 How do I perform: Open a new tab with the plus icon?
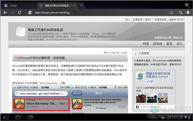coord(81,6)
